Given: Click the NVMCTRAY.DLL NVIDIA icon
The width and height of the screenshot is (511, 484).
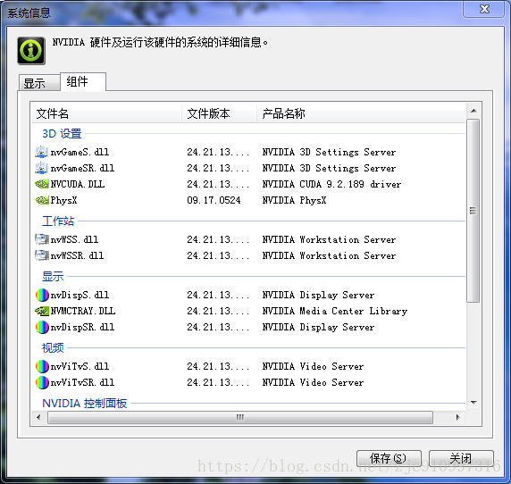Looking at the screenshot, I should pos(42,311).
